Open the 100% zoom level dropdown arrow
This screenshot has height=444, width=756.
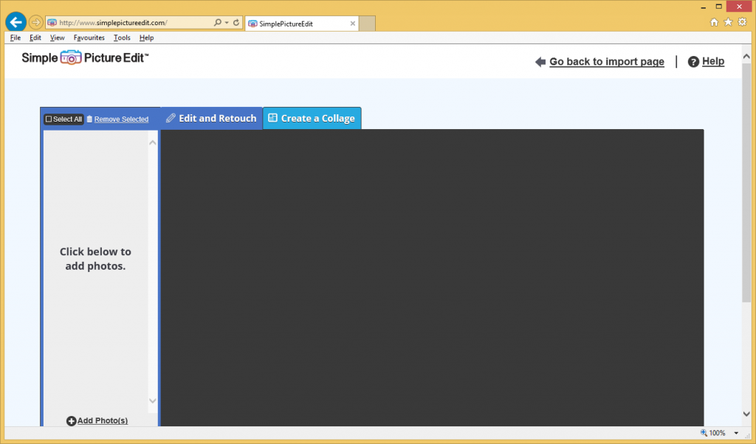pos(736,433)
